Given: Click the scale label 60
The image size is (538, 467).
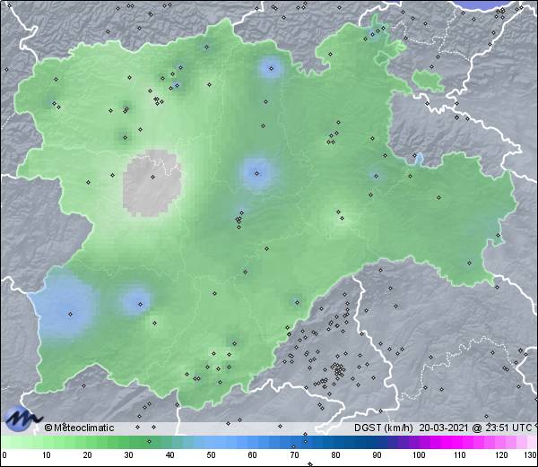Looking at the screenshot, I should [253, 455].
